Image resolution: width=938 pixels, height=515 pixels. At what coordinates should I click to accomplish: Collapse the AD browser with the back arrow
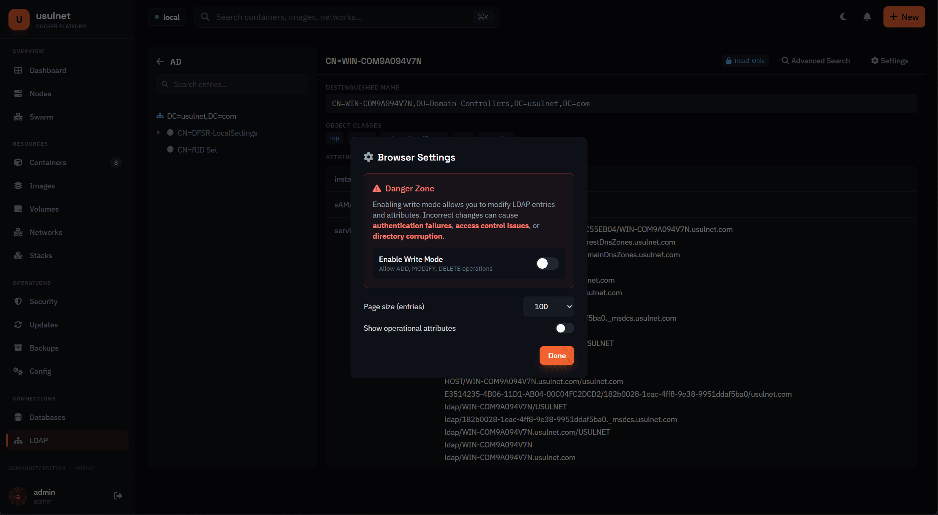[160, 61]
